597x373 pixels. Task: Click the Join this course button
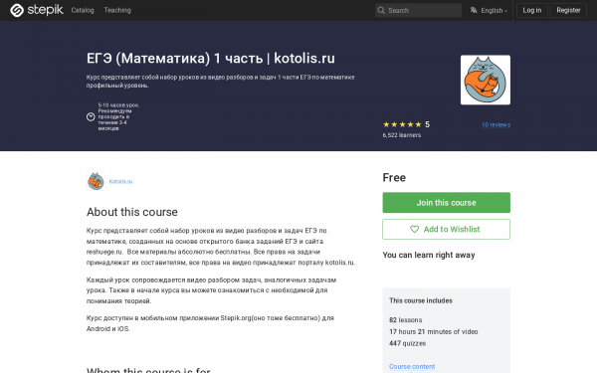pyautogui.click(x=446, y=203)
